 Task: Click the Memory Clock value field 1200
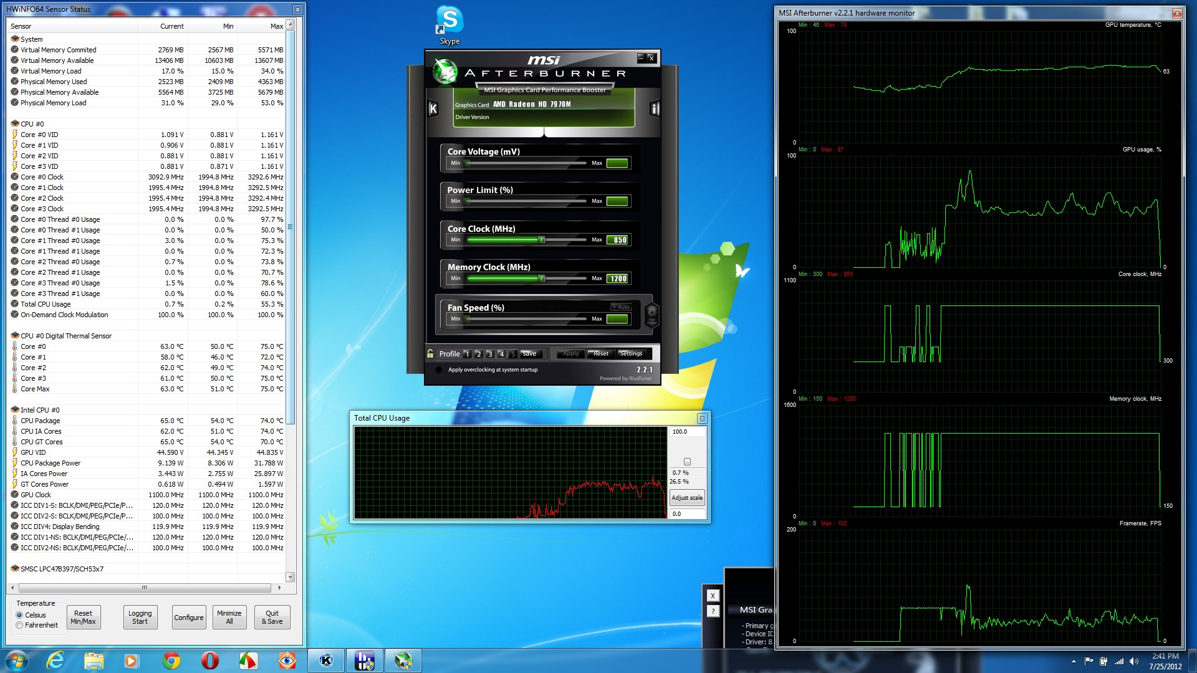618,279
